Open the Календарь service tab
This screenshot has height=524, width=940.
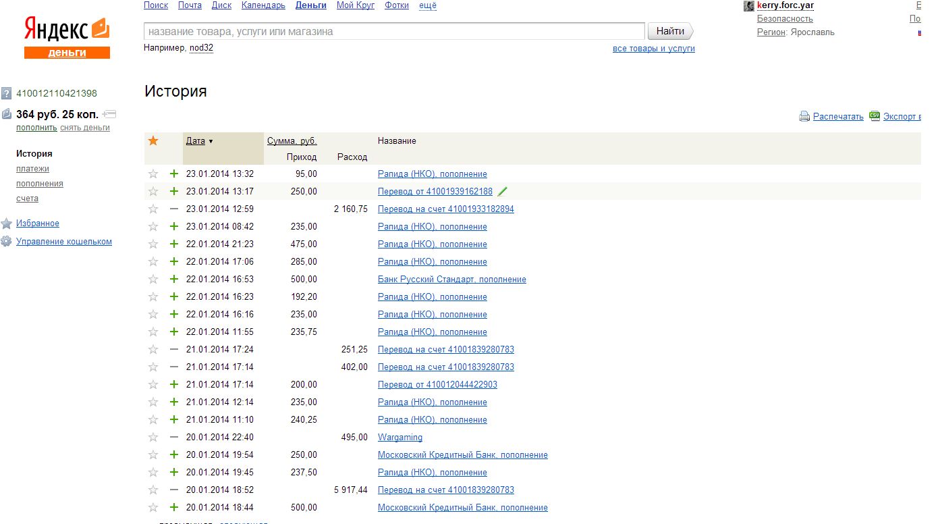(263, 5)
